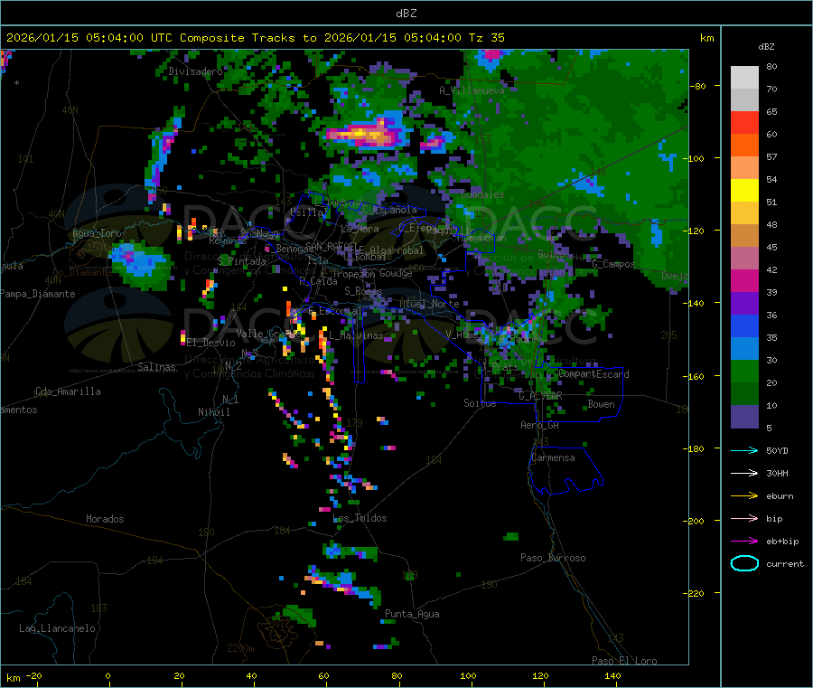Image resolution: width=813 pixels, height=688 pixels.
Task: Select the red 60–65 dBZ swatch
Action: [744, 122]
